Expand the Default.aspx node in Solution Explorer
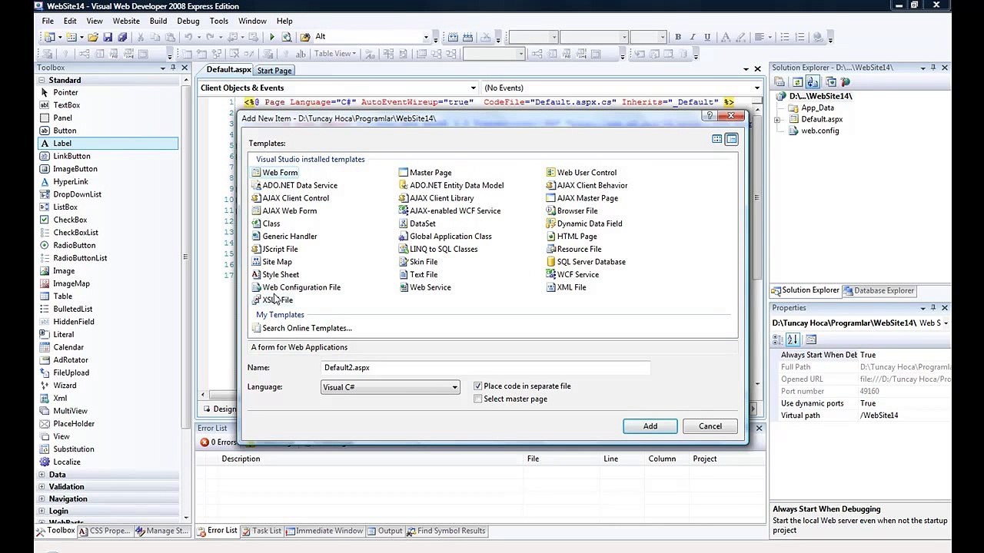Screen dimensions: 984x553 pyautogui.click(x=777, y=120)
